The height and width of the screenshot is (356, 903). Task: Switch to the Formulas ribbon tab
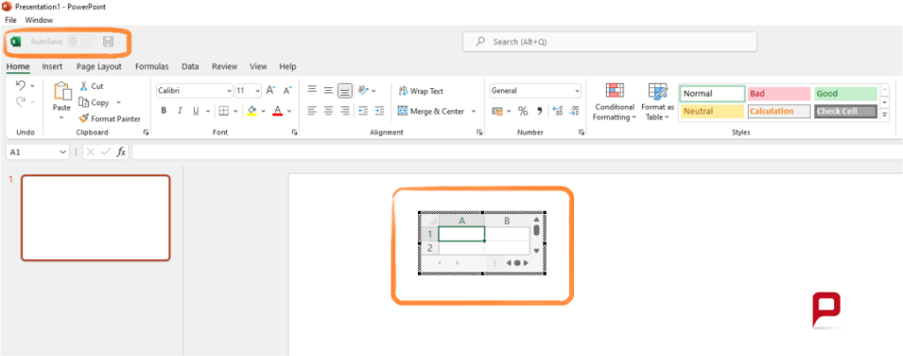pyautogui.click(x=152, y=66)
